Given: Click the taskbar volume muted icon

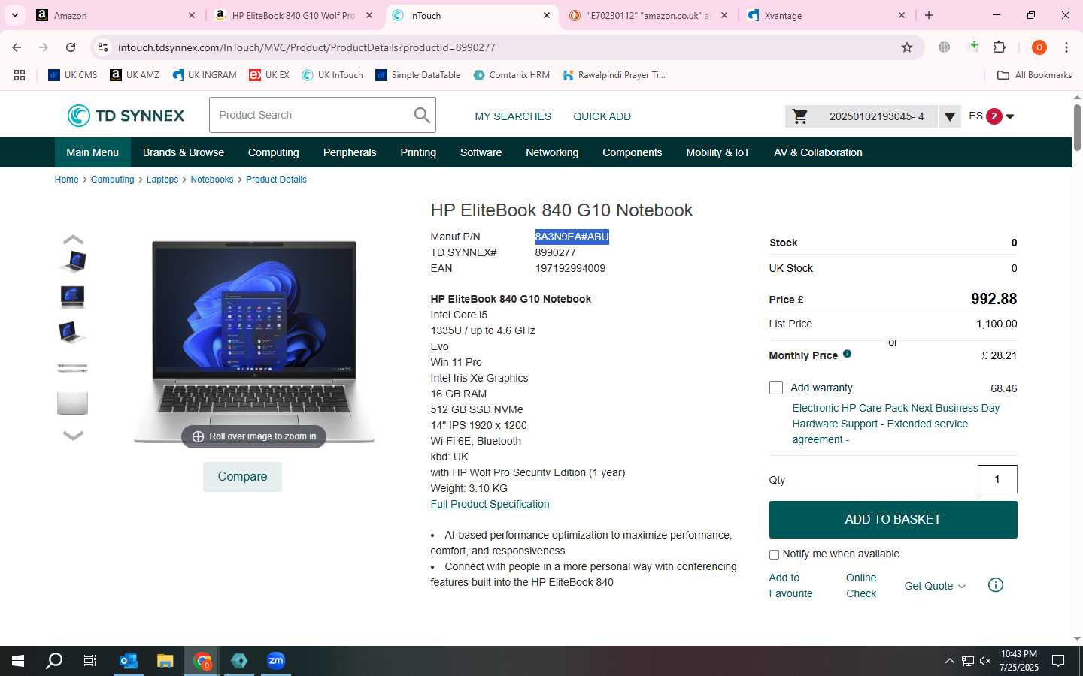Looking at the screenshot, I should click(986, 661).
